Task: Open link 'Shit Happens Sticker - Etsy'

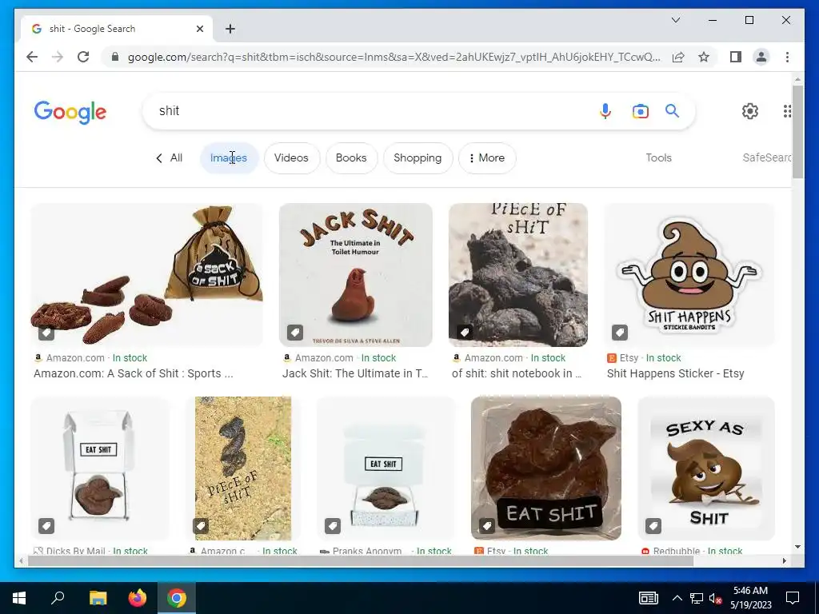Action: click(675, 373)
